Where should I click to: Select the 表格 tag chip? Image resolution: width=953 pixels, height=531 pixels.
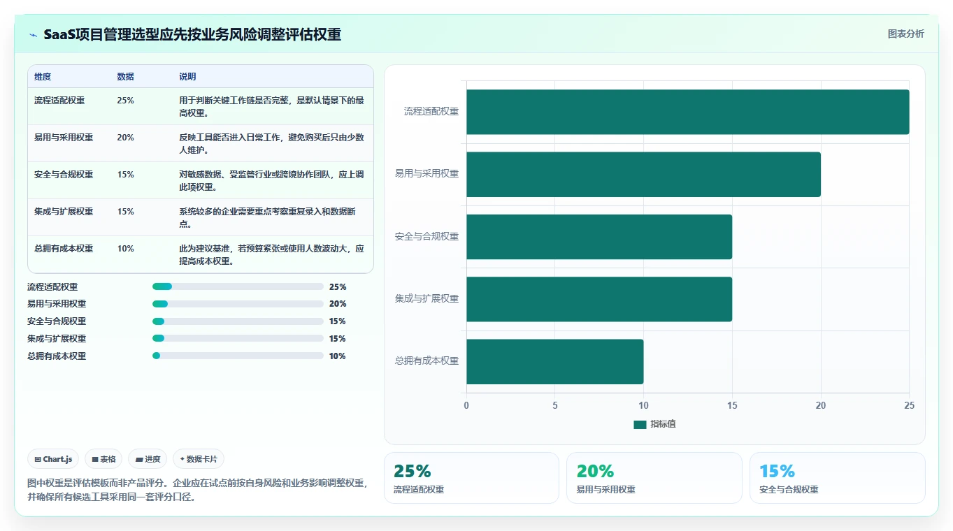(x=103, y=459)
